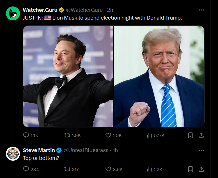Share the Watcher.Guru post

pyautogui.click(x=201, y=135)
